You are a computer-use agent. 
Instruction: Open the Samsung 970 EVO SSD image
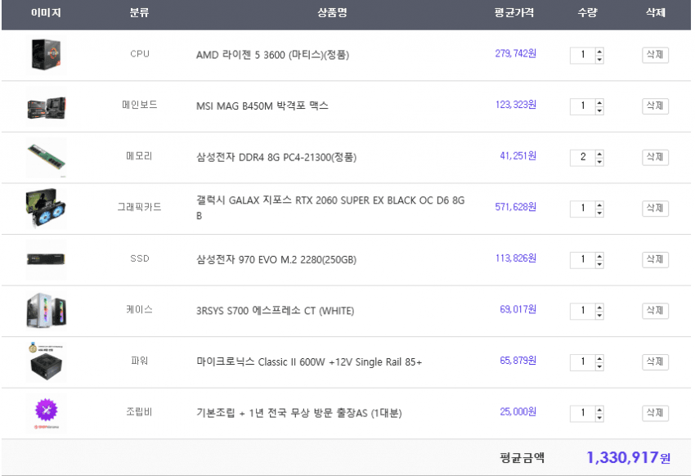click(46, 259)
